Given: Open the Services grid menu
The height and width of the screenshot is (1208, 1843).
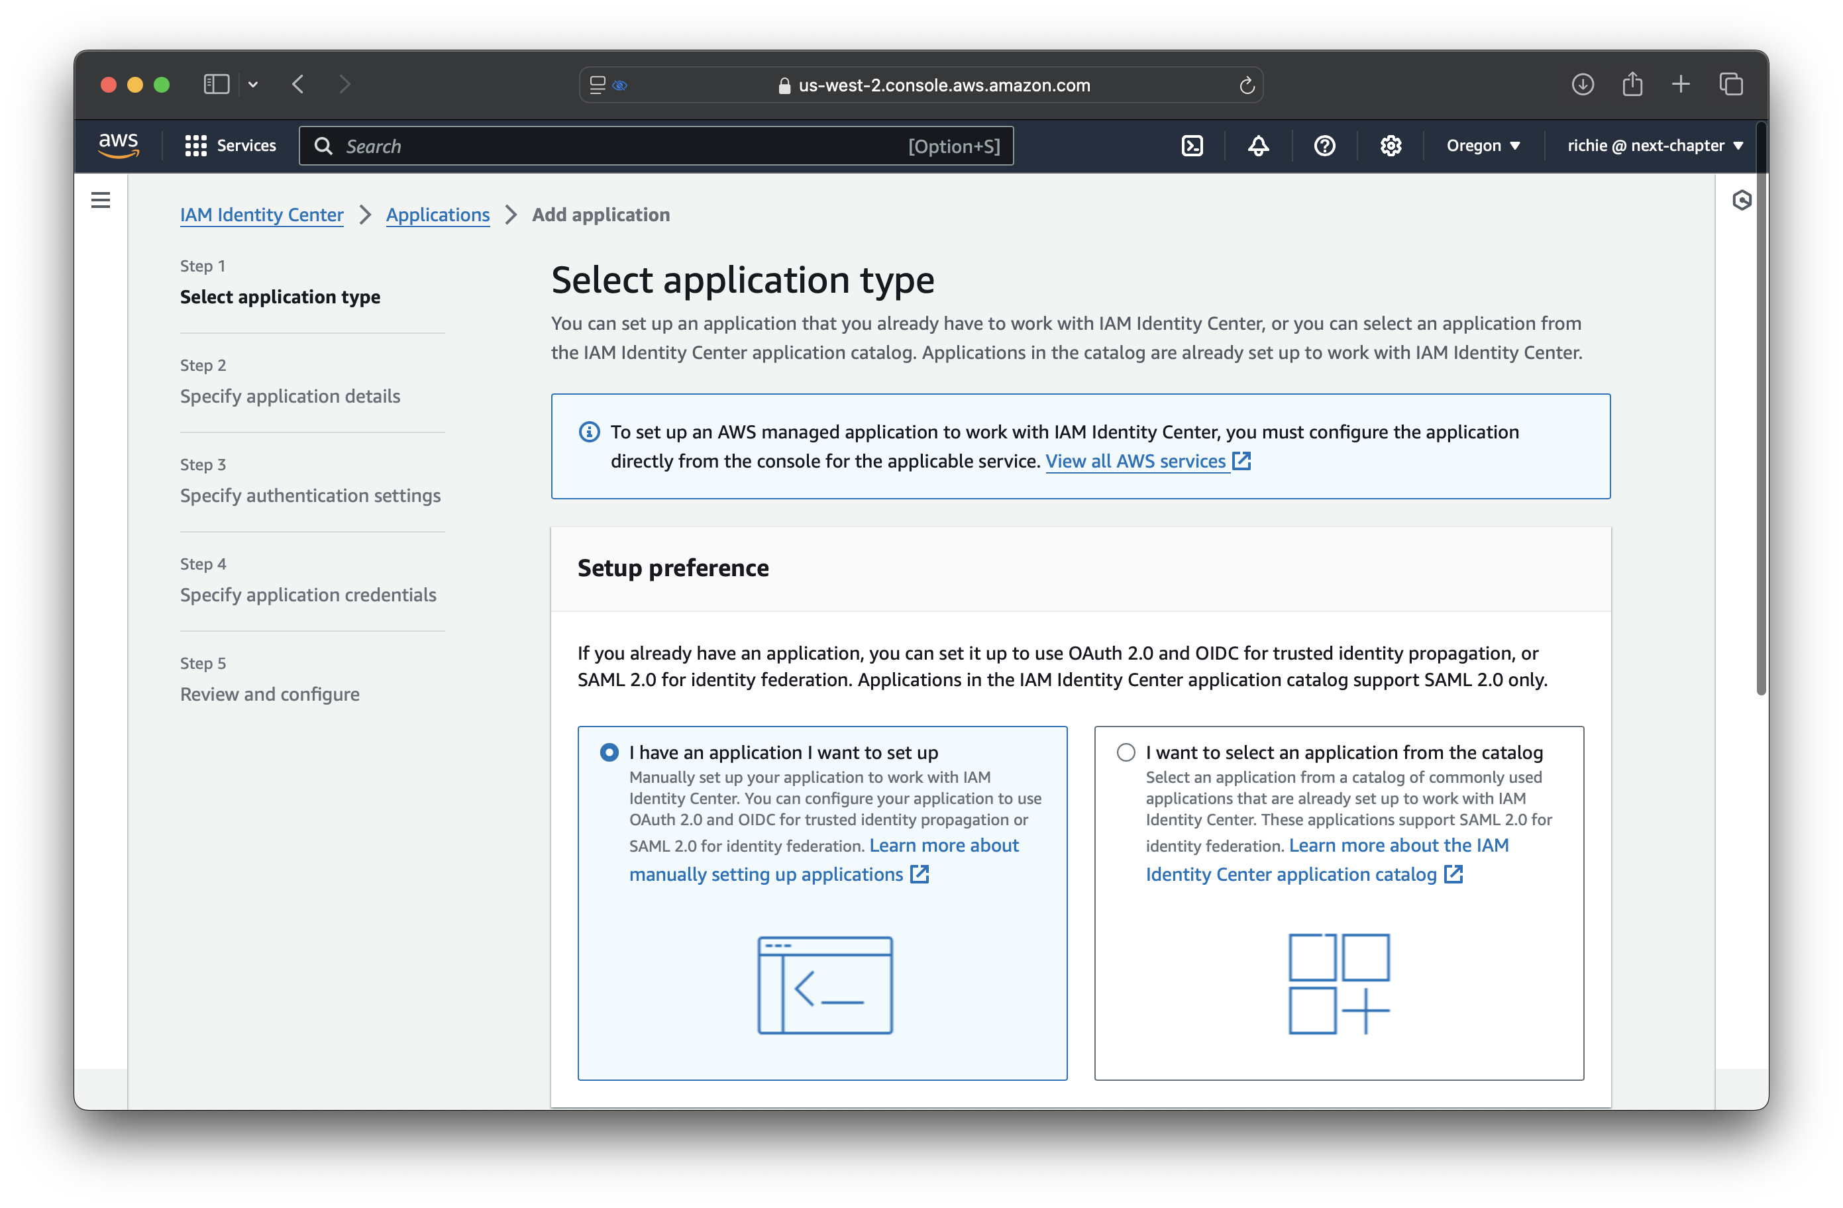Looking at the screenshot, I should tap(195, 146).
